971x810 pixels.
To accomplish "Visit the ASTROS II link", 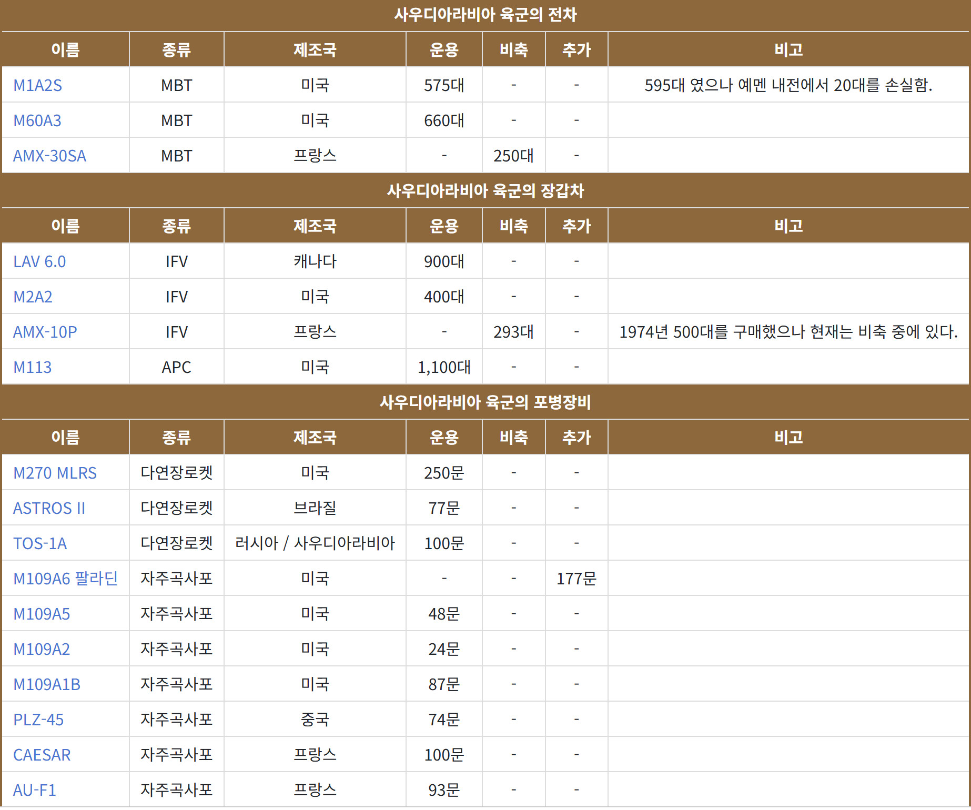I will pos(49,508).
